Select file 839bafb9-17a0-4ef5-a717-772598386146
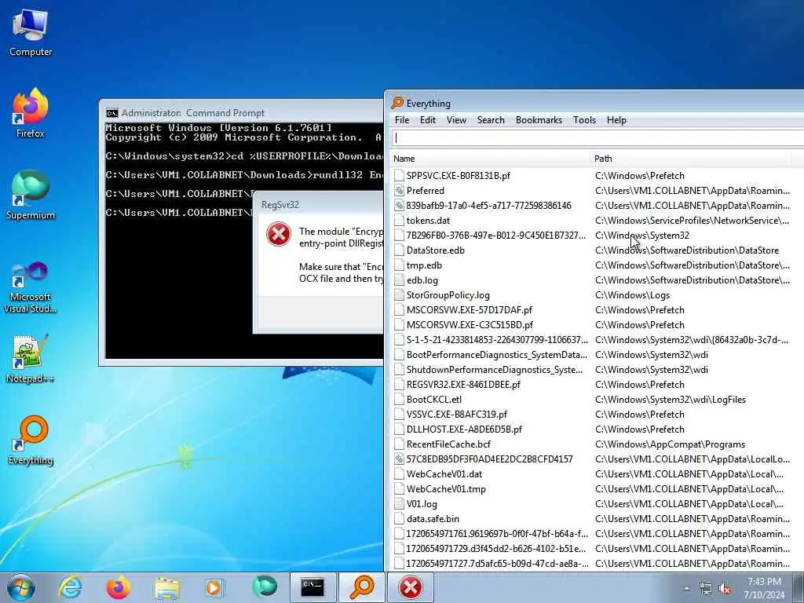This screenshot has height=603, width=804. click(x=597, y=206)
